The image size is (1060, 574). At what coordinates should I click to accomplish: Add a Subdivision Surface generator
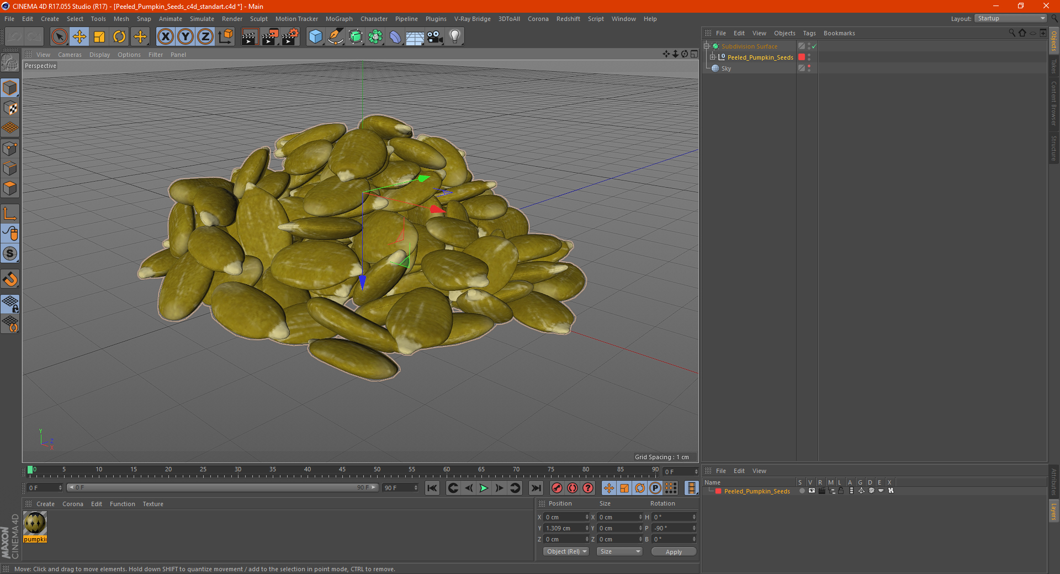356,37
